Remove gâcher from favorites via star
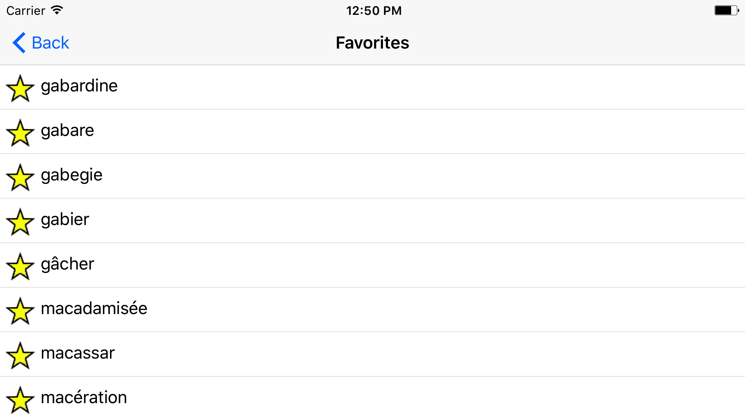The image size is (745, 419). [20, 267]
